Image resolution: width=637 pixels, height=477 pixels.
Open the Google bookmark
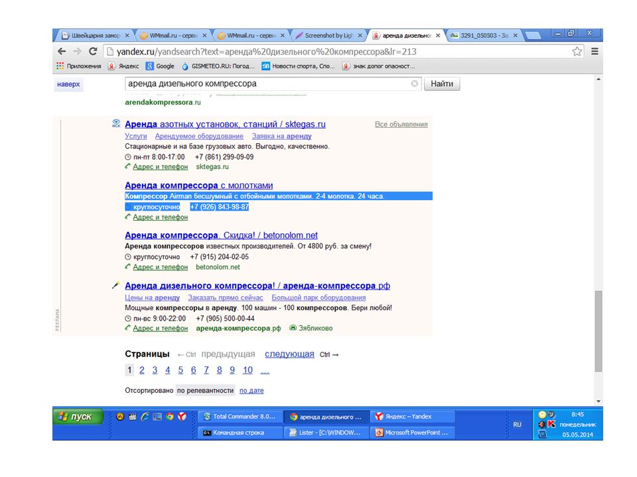(160, 66)
